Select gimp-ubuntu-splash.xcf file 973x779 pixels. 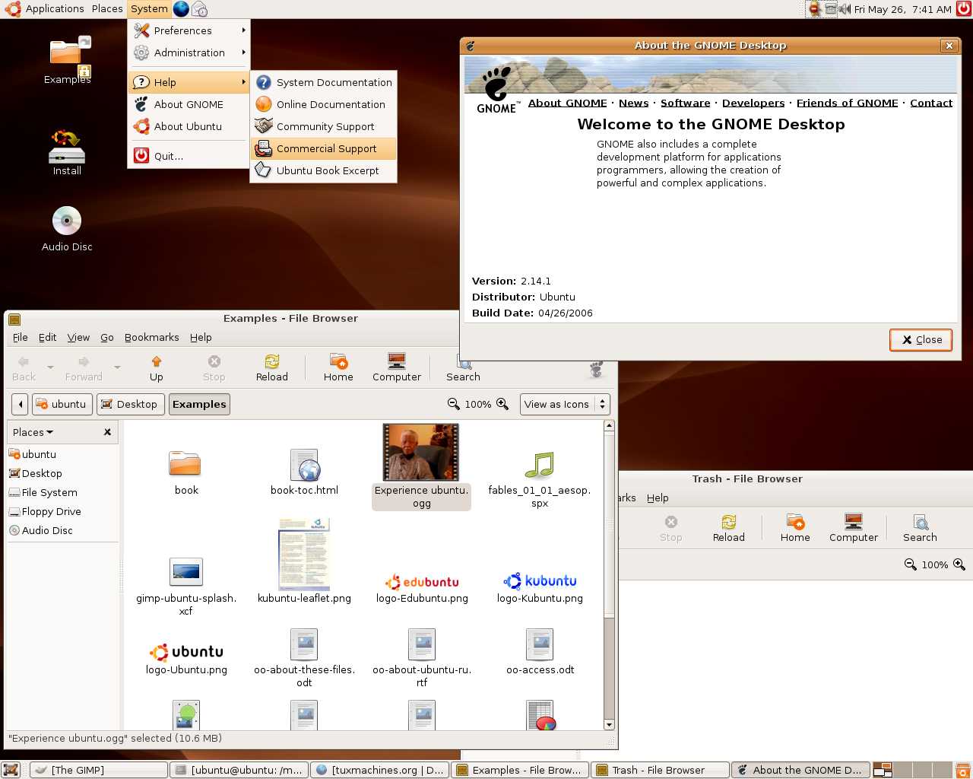click(185, 587)
